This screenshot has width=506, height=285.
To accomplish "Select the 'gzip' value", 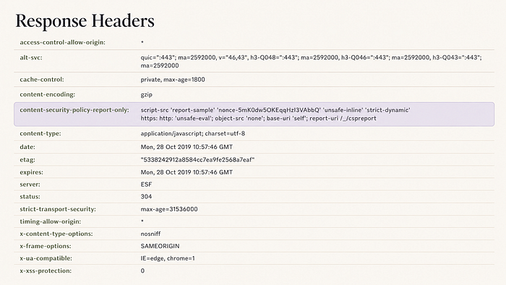I will click(147, 95).
